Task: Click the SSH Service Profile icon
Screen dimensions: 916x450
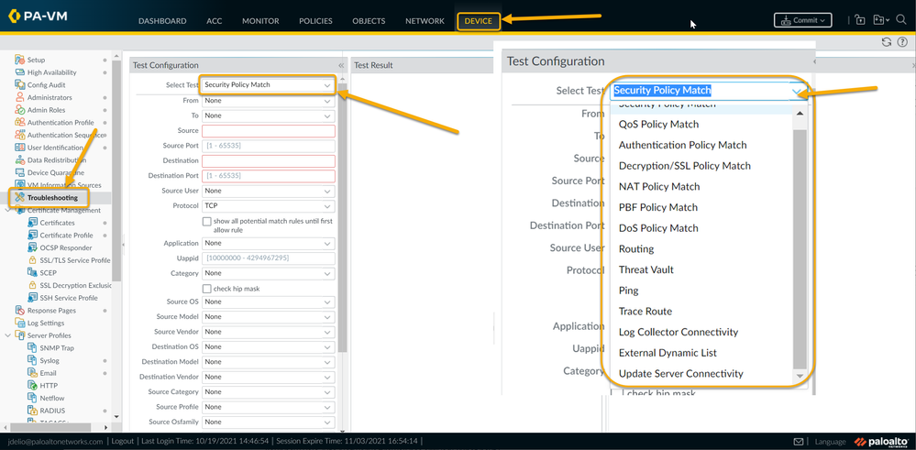Action: (x=33, y=298)
